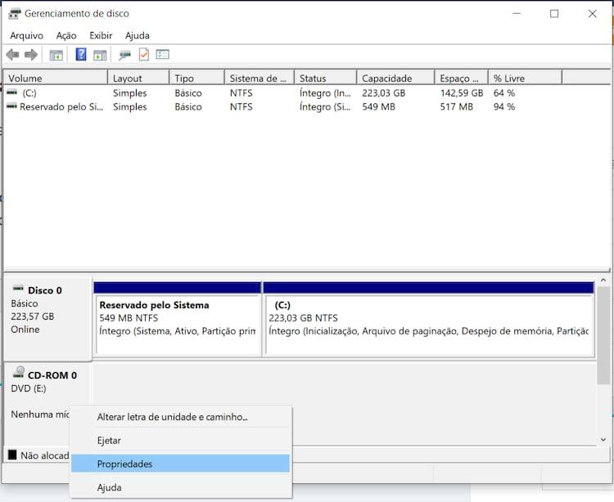Viewport: 614px width, 502px height.
Task: Minimize the Gerenciamento de disco window
Action: pos(517,14)
